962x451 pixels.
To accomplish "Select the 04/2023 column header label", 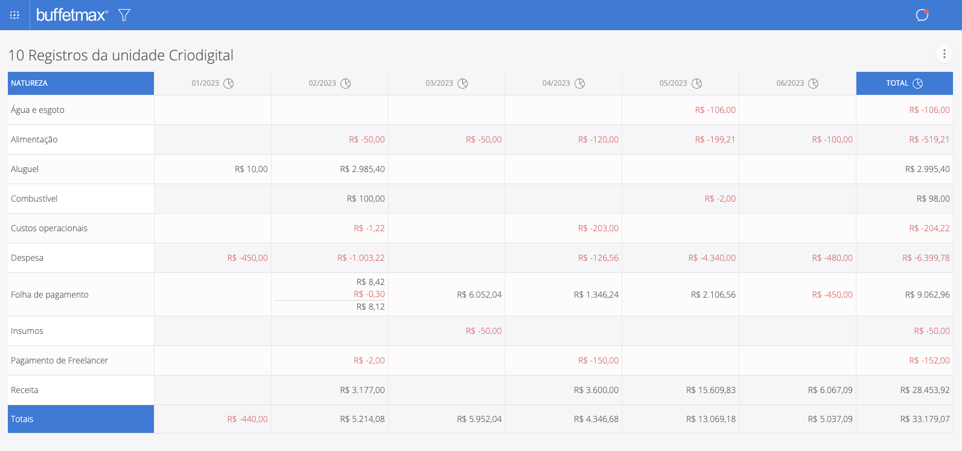I will [556, 83].
